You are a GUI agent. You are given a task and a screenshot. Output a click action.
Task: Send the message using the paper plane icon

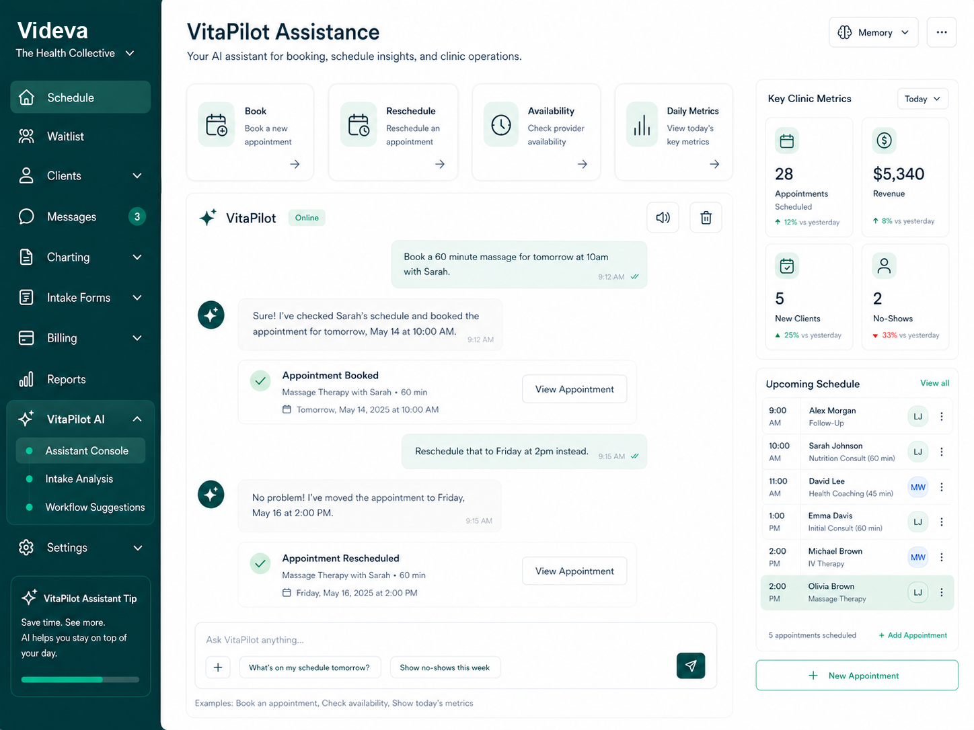690,665
